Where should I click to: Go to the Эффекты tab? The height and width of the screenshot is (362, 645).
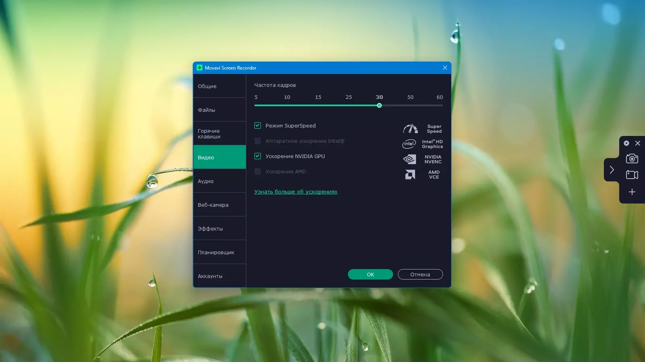click(220, 228)
